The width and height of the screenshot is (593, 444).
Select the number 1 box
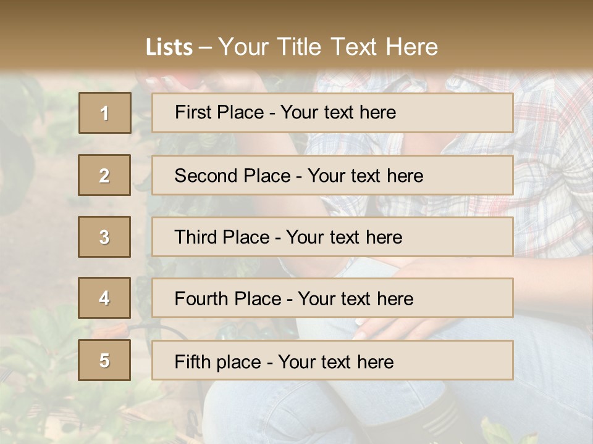105,113
